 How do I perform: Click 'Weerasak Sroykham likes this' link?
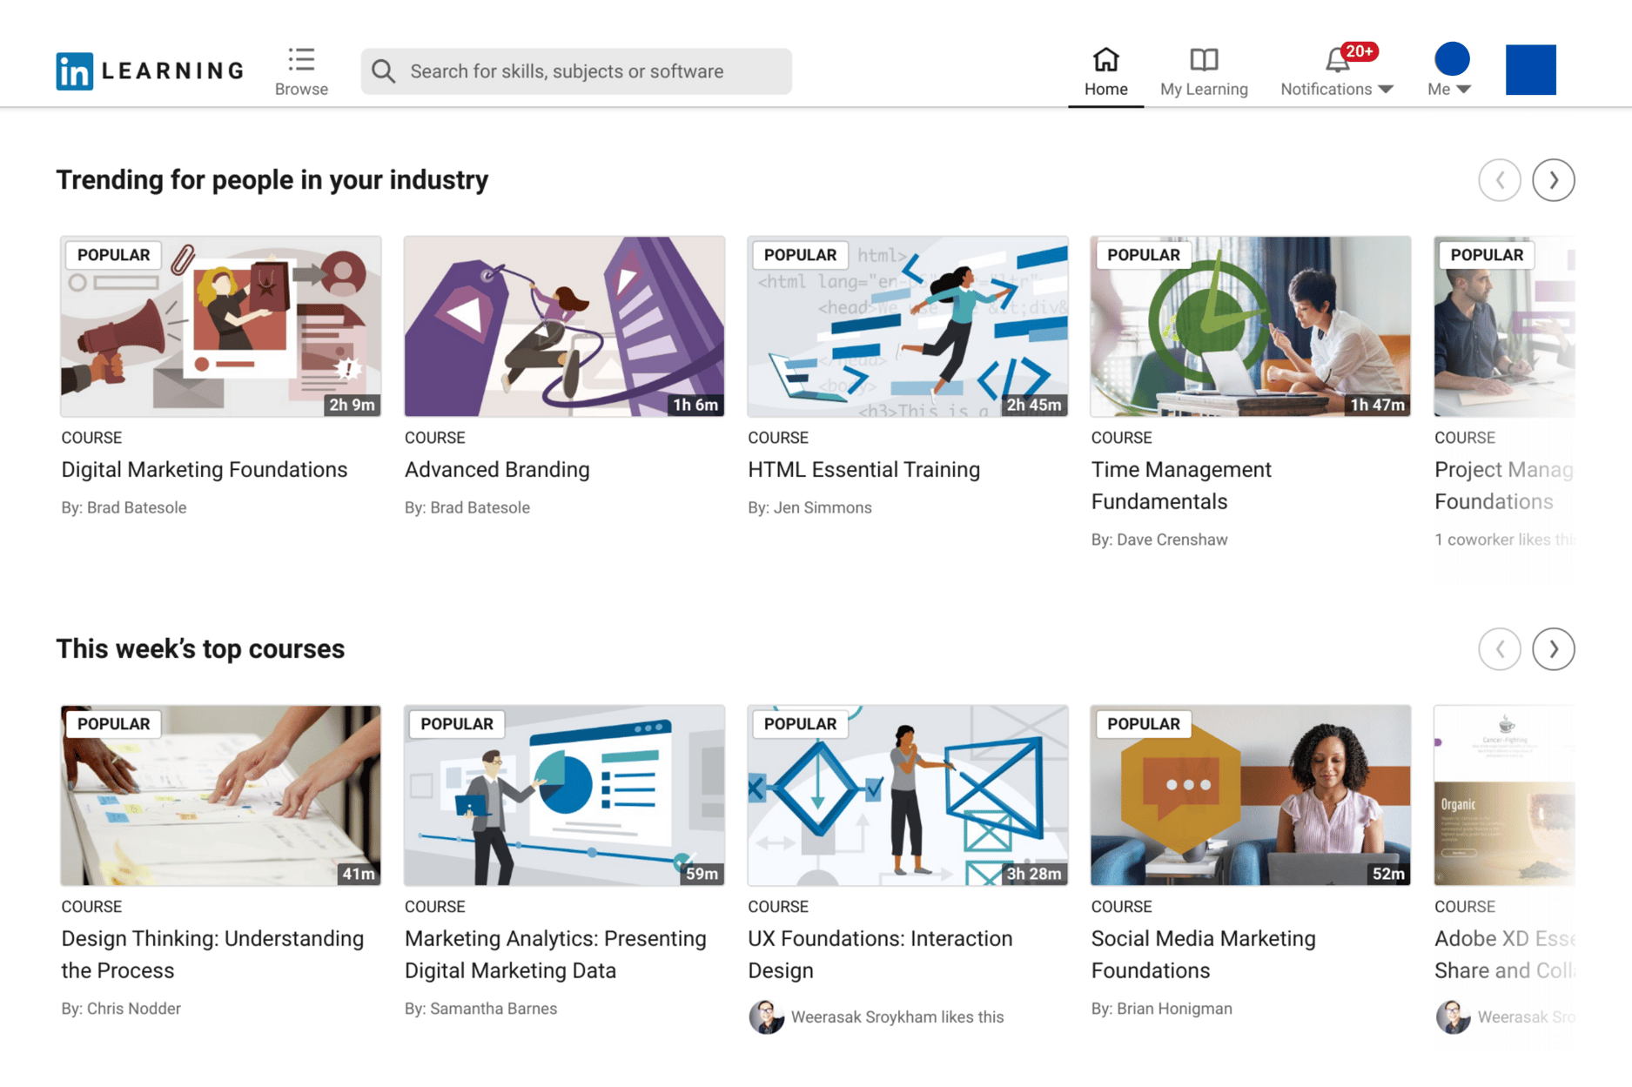pos(897,1017)
